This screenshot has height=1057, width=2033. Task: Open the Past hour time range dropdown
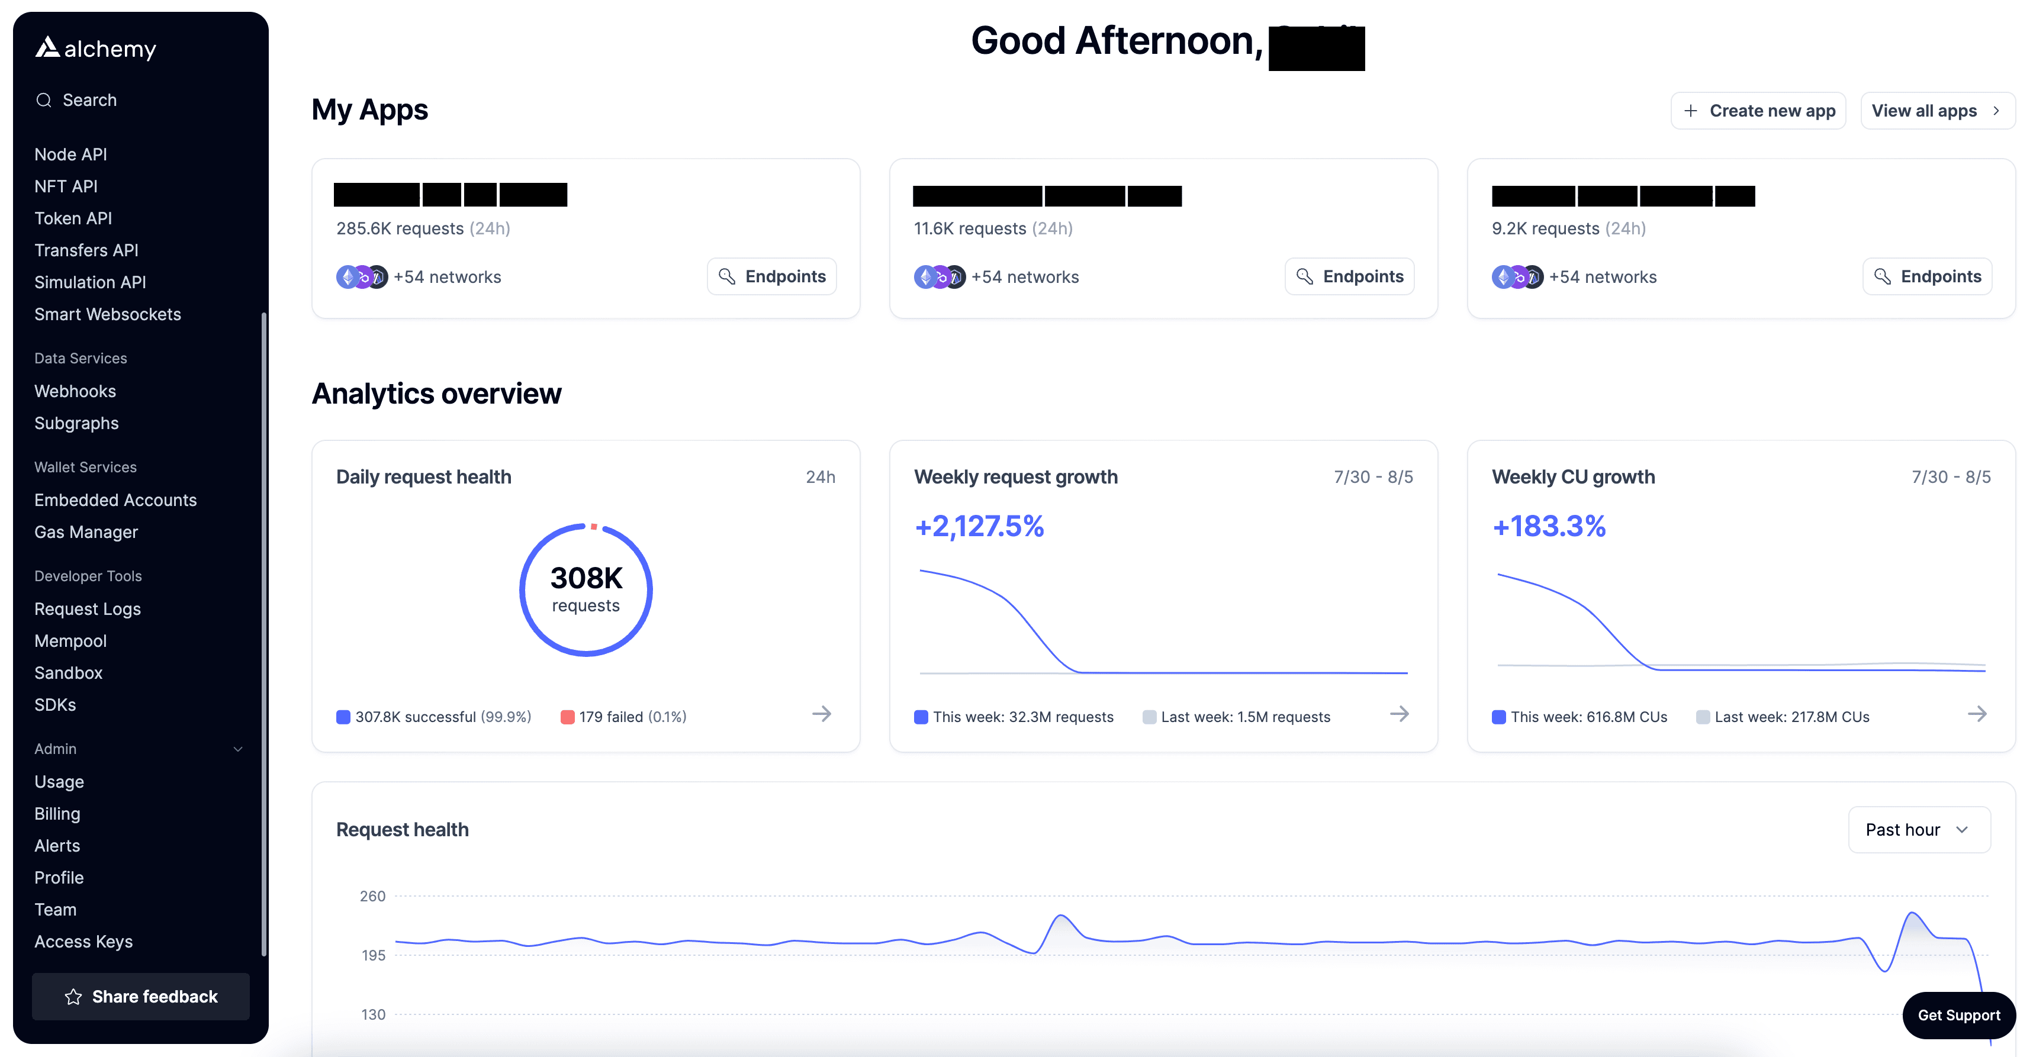click(1919, 830)
